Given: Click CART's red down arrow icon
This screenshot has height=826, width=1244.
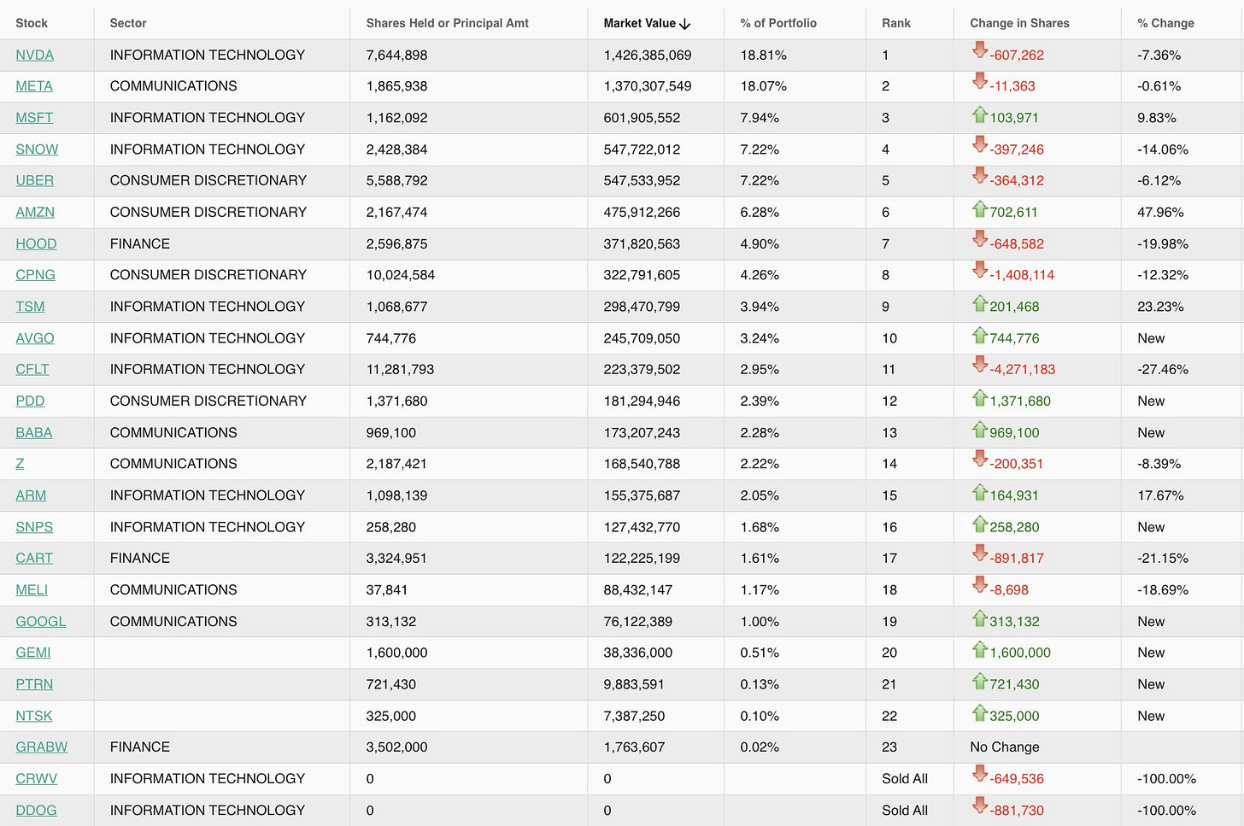Looking at the screenshot, I should point(979,554).
